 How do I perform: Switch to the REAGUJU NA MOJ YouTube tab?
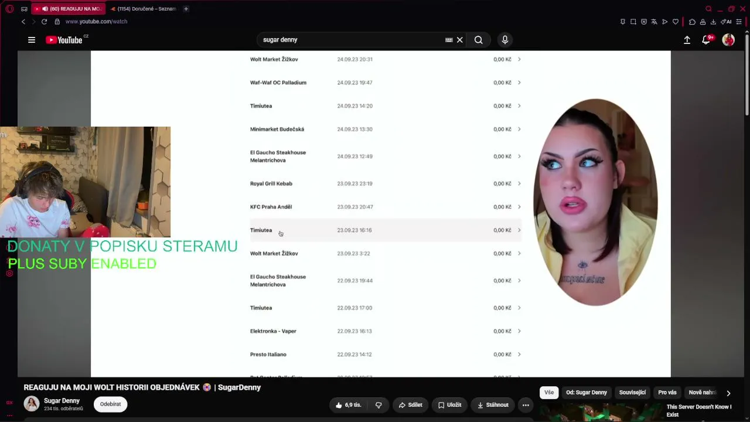click(68, 9)
